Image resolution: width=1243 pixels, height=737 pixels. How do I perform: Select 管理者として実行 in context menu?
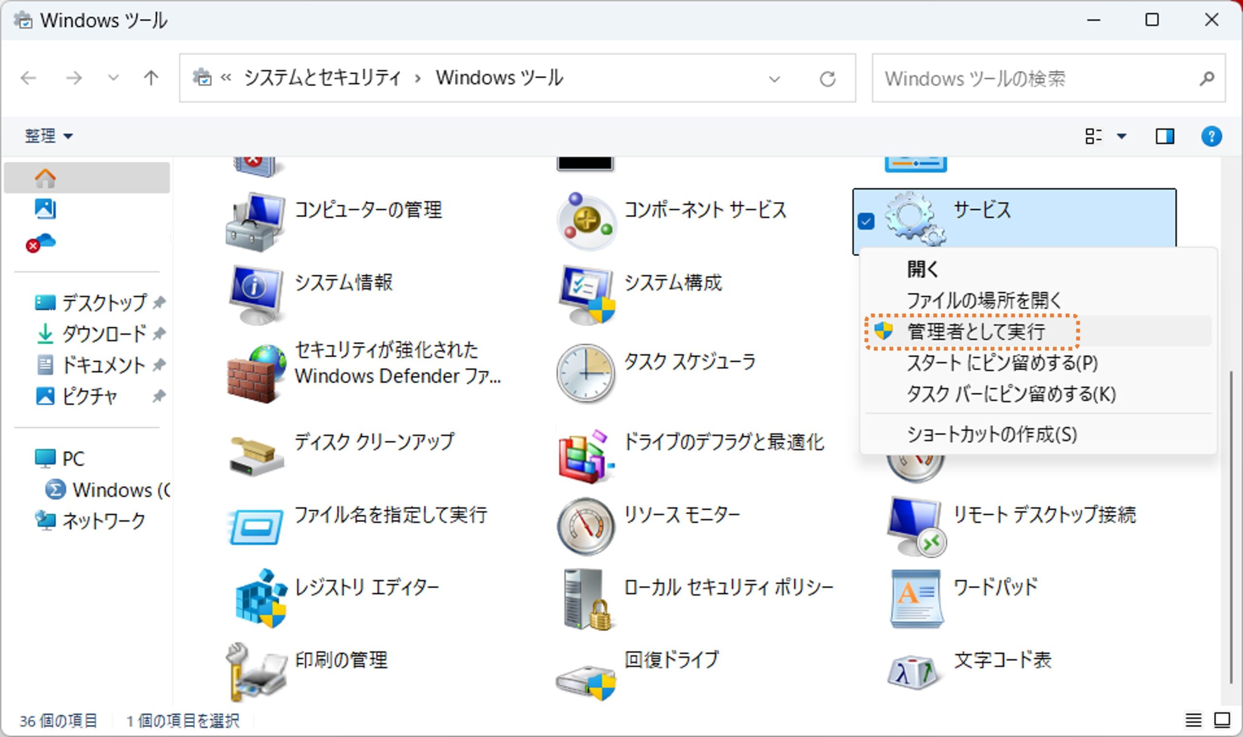pos(1038,331)
